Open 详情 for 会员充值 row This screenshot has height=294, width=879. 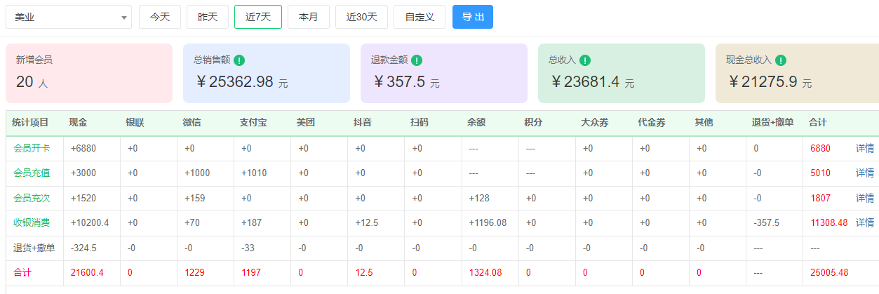click(x=865, y=173)
